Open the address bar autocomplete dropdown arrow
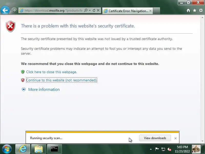Screen dimensions: 205x154 90,10
